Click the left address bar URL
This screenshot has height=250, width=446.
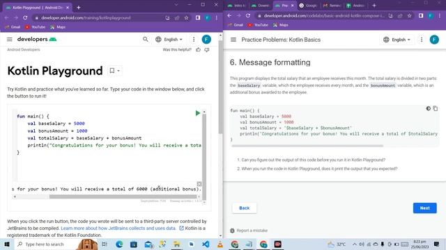(x=86, y=17)
